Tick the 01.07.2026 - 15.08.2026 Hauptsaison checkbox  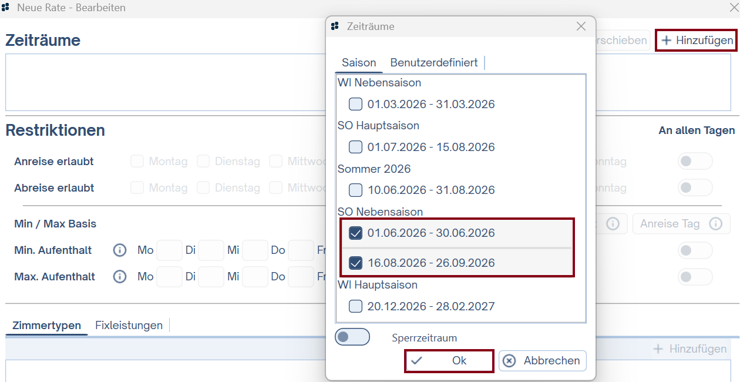pyautogui.click(x=356, y=147)
